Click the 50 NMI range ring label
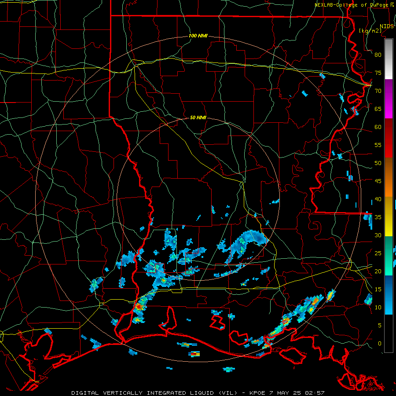Viewport: 396px width, 396px height. tap(198, 117)
